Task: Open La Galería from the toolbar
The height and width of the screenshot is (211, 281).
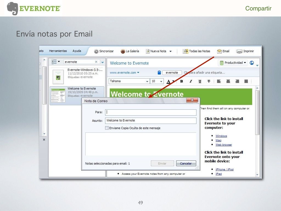Action: coord(130,51)
